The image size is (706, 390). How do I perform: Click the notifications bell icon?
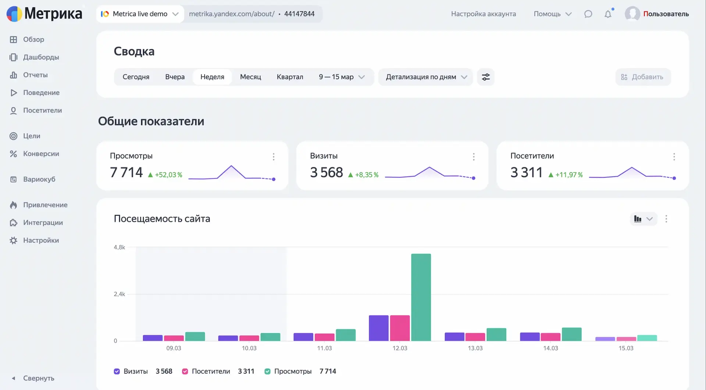coord(608,14)
